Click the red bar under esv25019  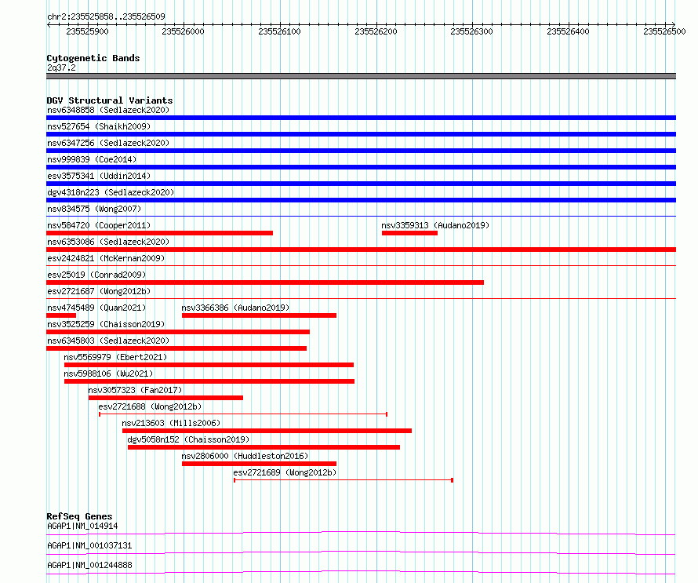[265, 282]
